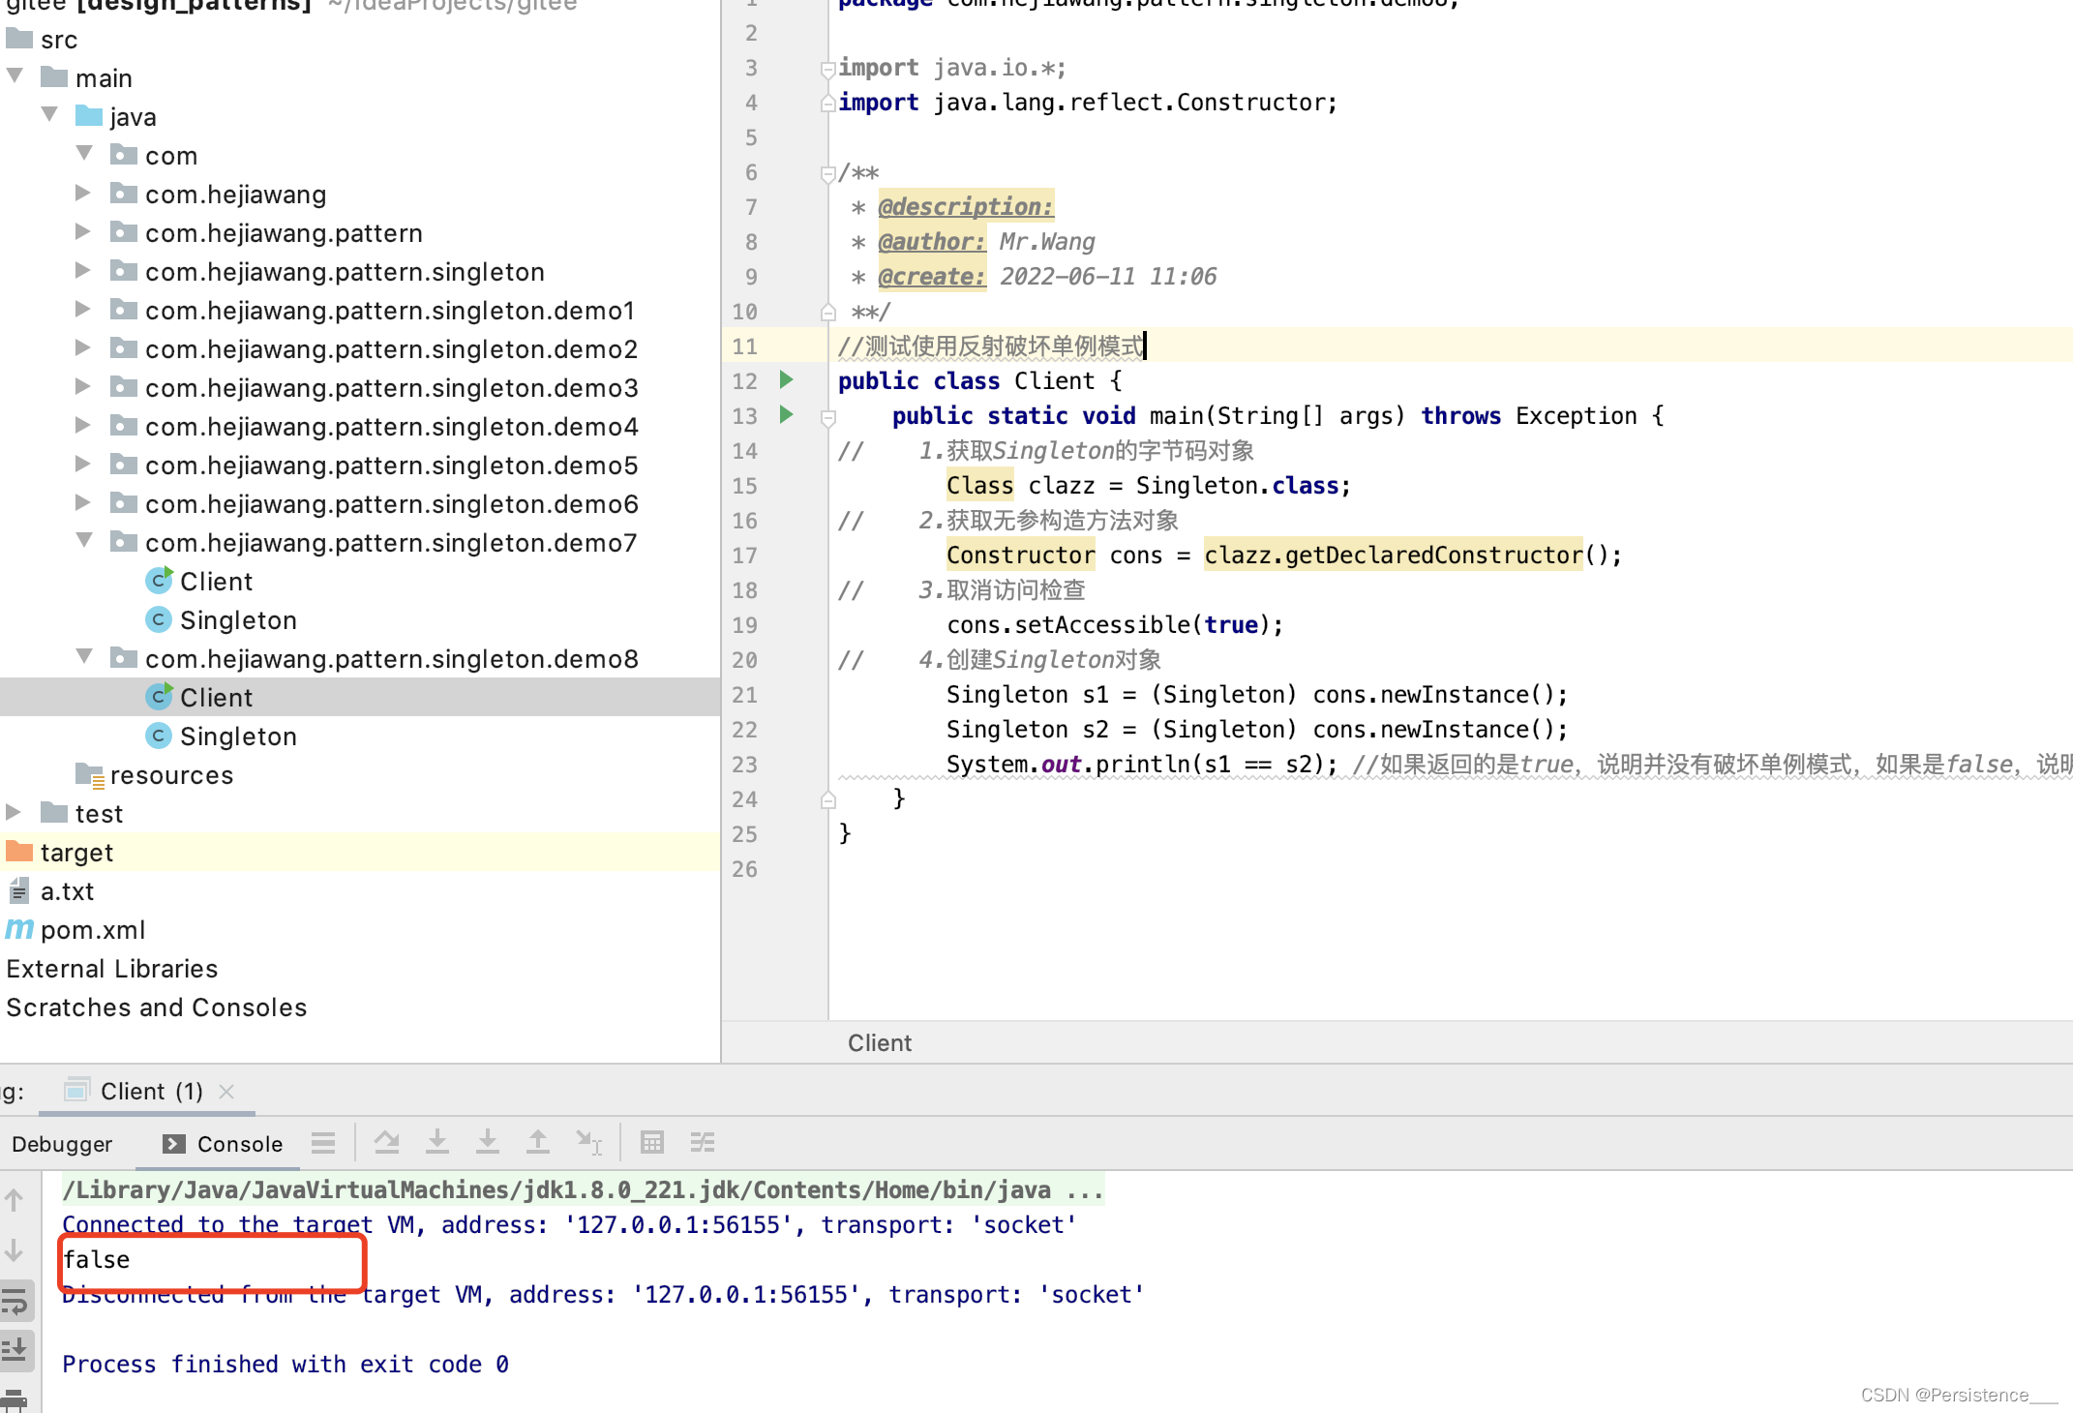Collapse the com.hejiawang.pattern.singleton.demo7 package
This screenshot has width=2073, height=1413.
85,541
